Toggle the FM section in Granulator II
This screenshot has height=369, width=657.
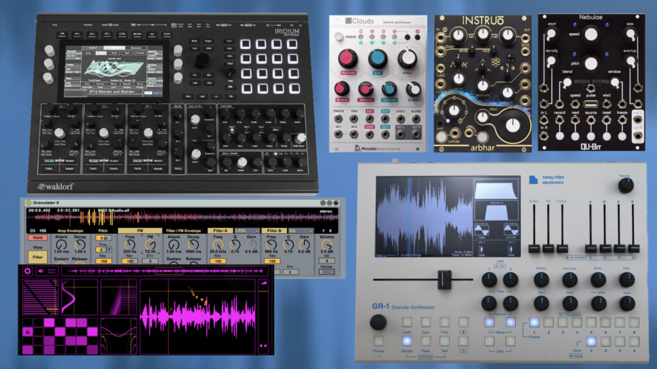pos(140,230)
